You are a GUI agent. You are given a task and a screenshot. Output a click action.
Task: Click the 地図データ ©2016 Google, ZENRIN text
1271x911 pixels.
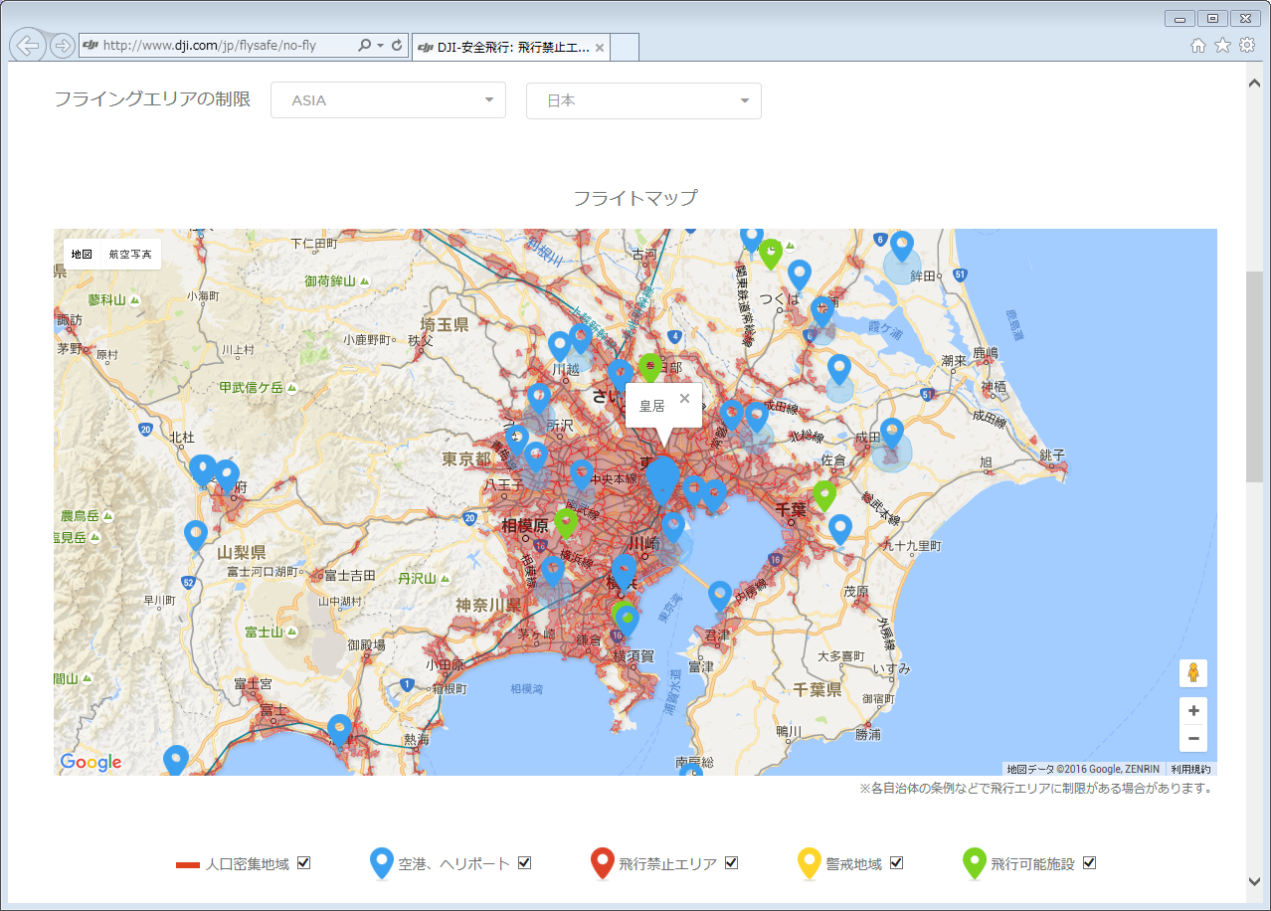[x=1084, y=769]
